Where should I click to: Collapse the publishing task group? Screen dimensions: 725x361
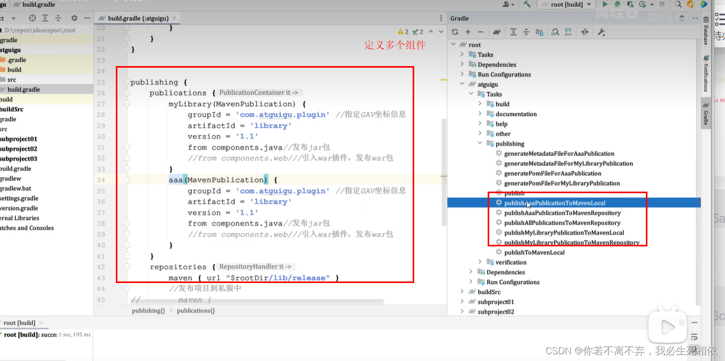[480, 144]
